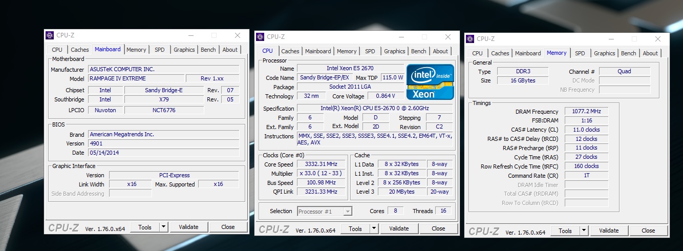Go to Caches tab in Memory window
Image resolution: width=683 pixels, height=251 pixels.
click(500, 53)
